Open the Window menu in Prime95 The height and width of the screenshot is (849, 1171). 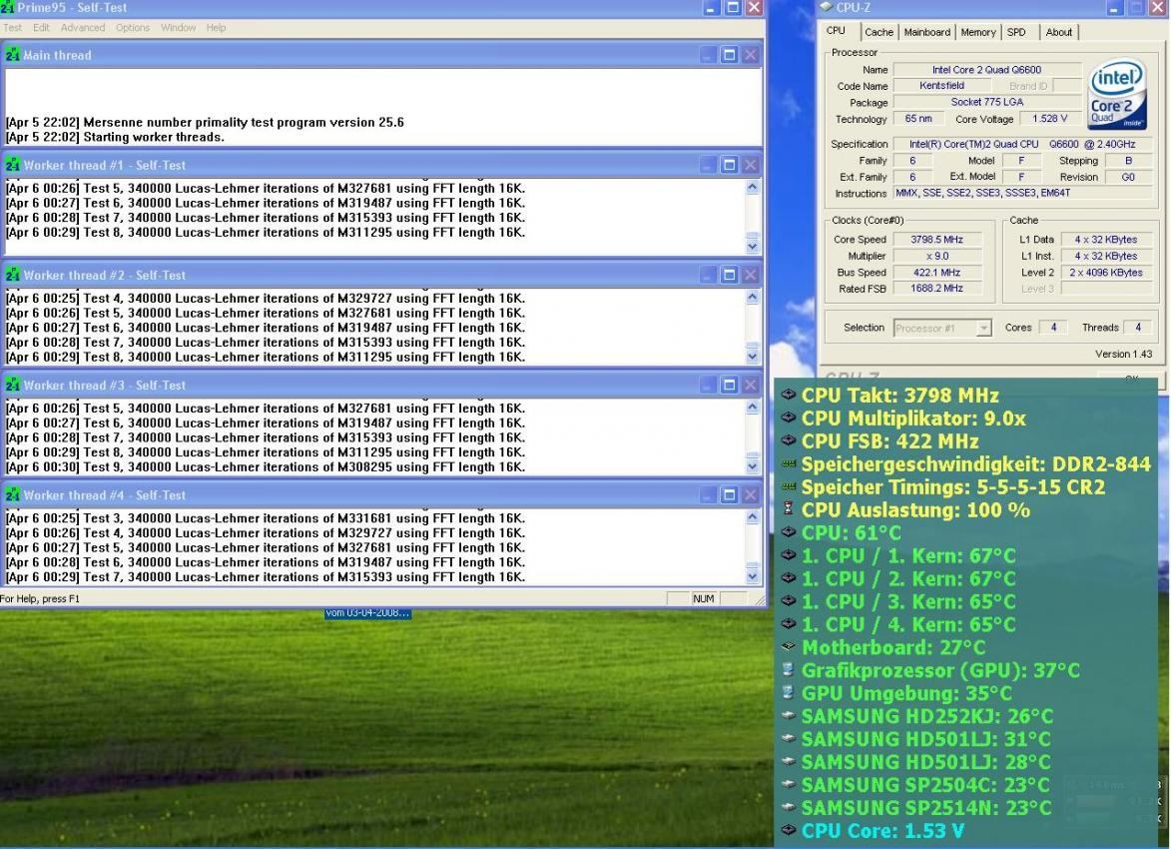click(x=179, y=28)
